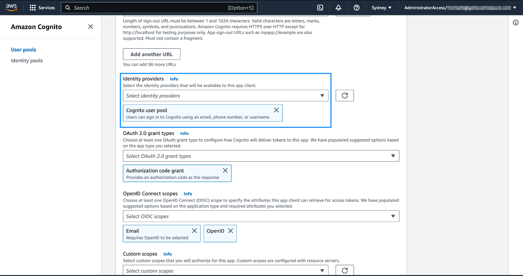Image resolution: width=523 pixels, height=276 pixels.
Task: Open Info link for Identity providers
Action: 174,79
